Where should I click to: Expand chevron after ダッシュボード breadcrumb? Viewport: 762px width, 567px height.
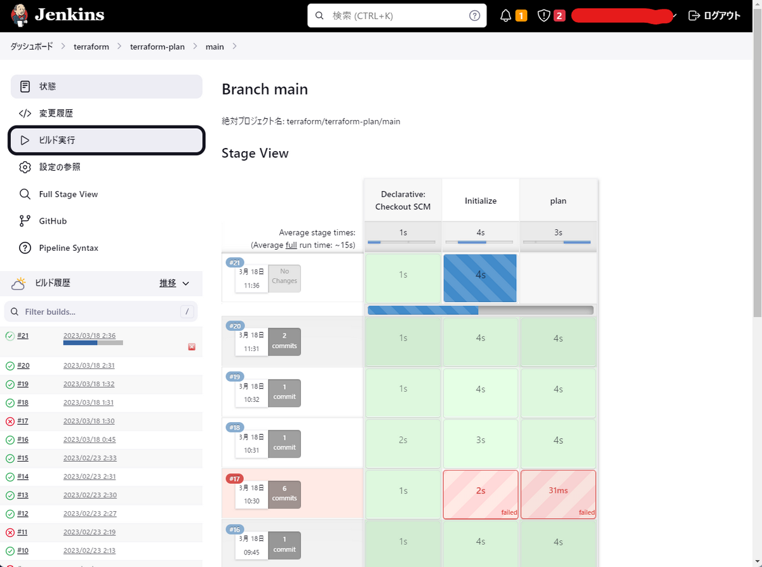click(x=63, y=46)
